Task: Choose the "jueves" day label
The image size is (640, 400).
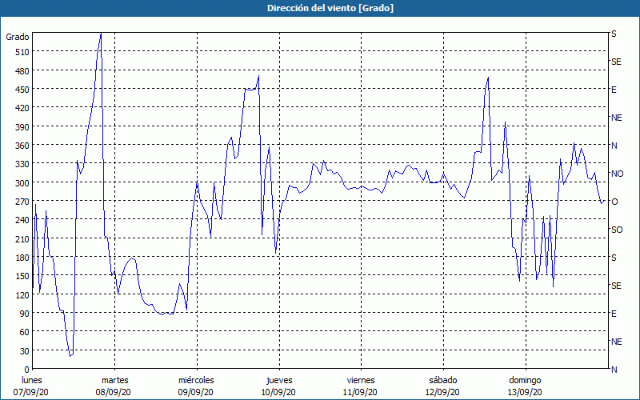Action: (279, 381)
